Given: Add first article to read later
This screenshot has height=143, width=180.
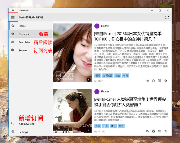Looking at the screenshot, I should [159, 81].
